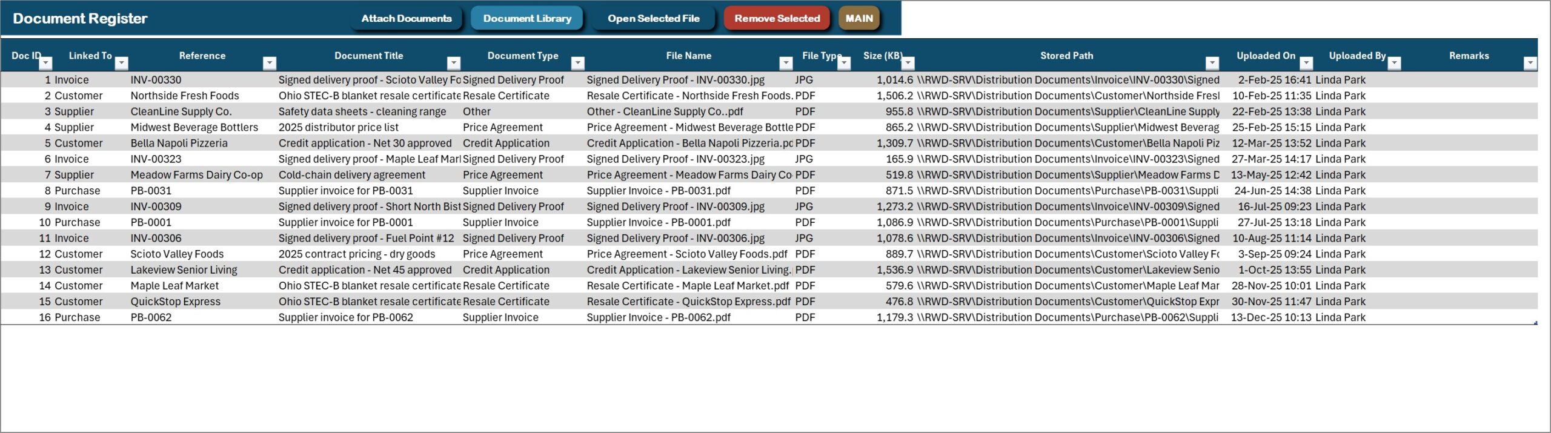Select Maple Leaf Market reference cell

(202, 285)
